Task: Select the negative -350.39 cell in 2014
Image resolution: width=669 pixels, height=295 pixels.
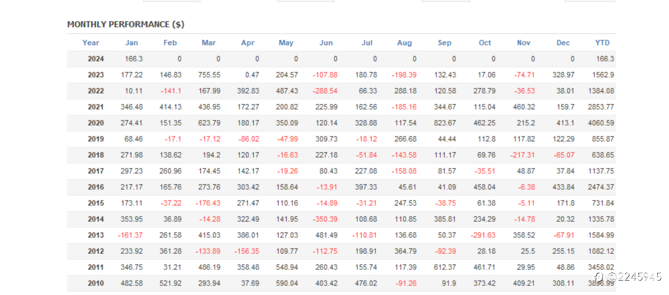Action: coord(325,219)
